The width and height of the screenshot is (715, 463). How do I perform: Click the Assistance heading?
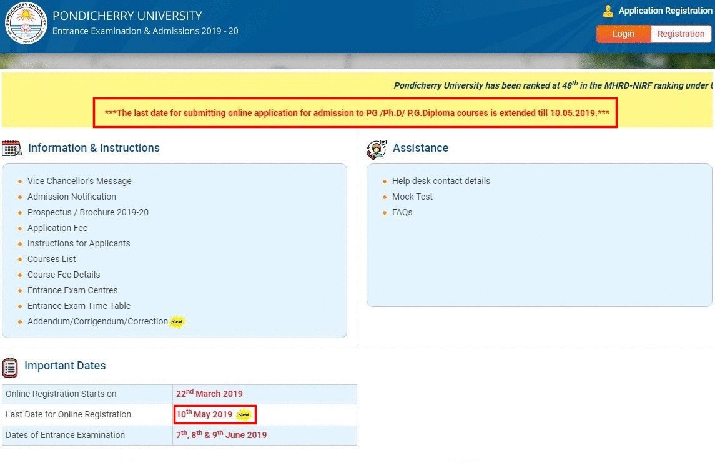(x=420, y=148)
